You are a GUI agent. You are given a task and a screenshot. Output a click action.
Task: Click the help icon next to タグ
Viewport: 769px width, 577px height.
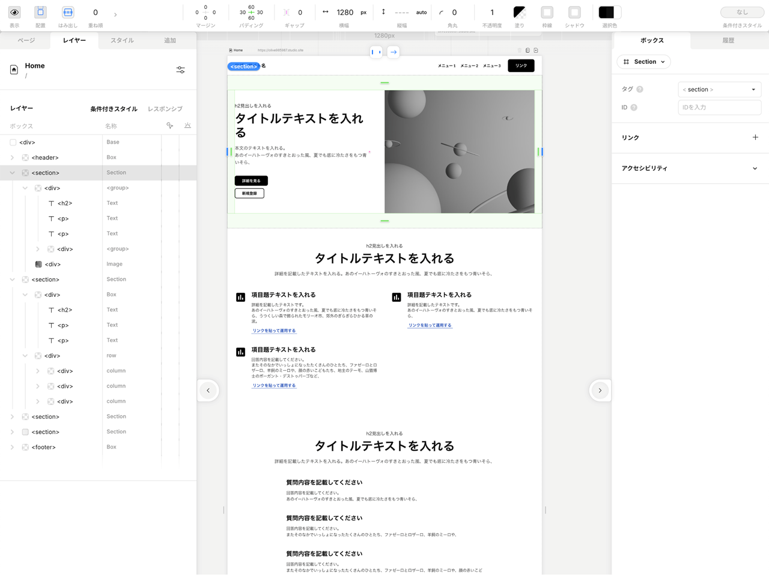click(640, 90)
